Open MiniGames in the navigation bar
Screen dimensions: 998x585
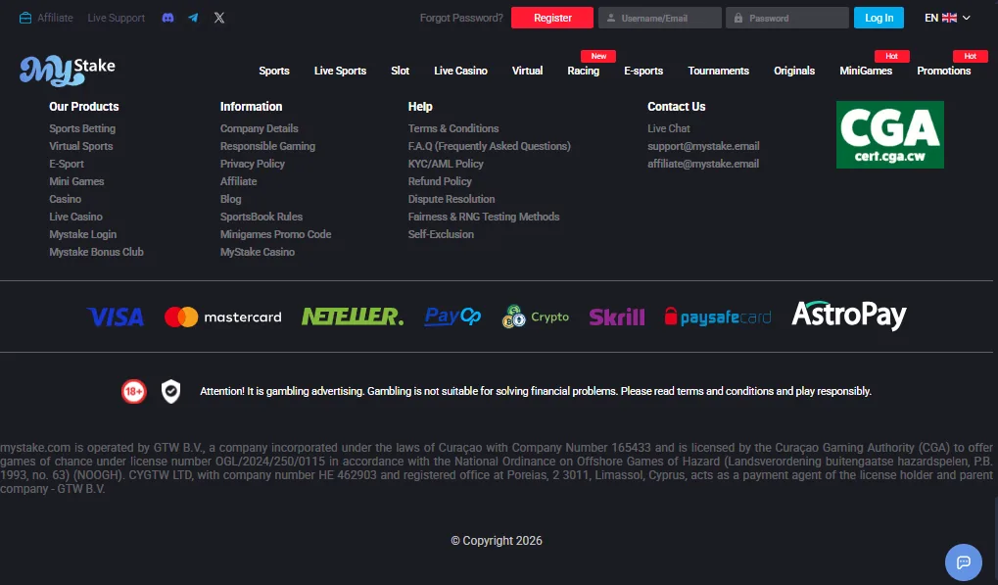click(866, 71)
